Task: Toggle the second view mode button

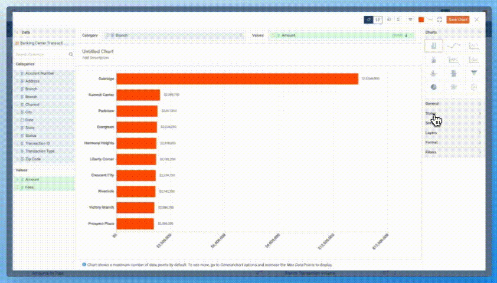Action: [378, 19]
